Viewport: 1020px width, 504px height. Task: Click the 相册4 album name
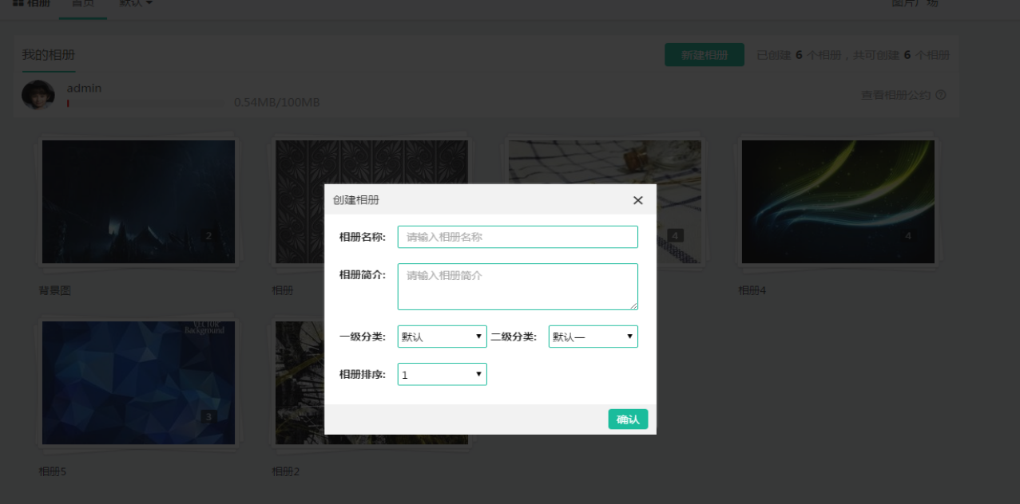(x=752, y=291)
